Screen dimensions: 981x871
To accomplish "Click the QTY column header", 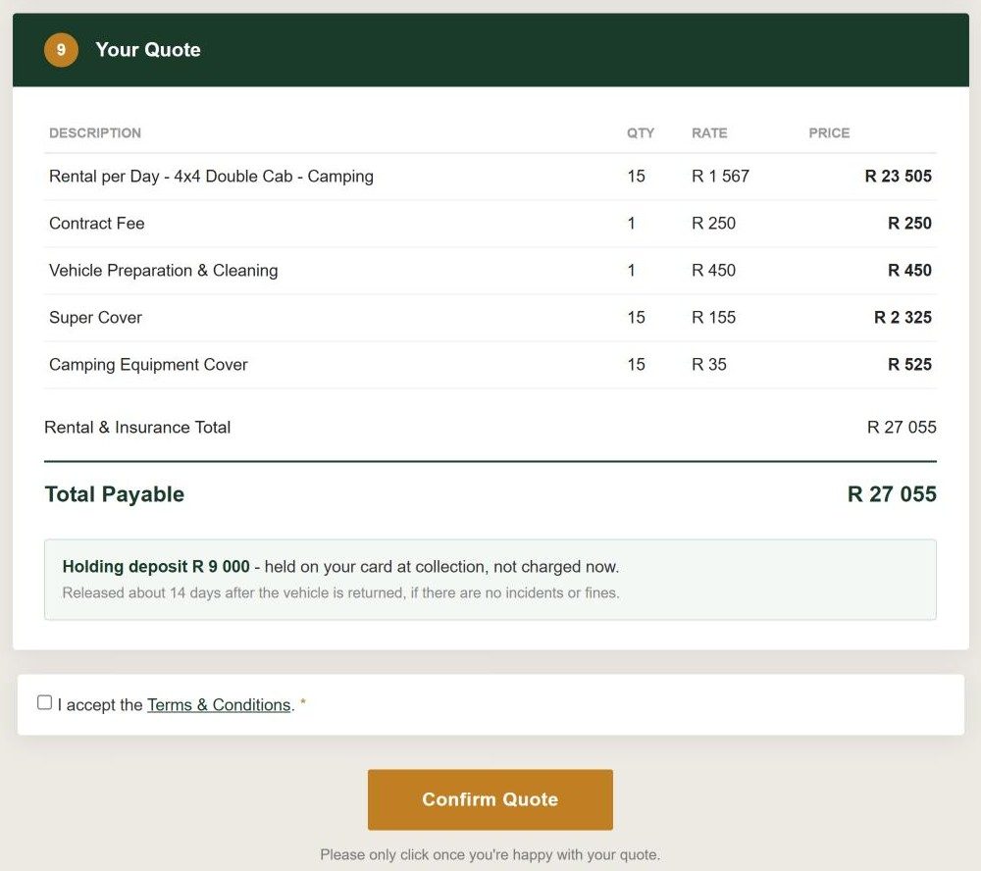I will point(641,133).
